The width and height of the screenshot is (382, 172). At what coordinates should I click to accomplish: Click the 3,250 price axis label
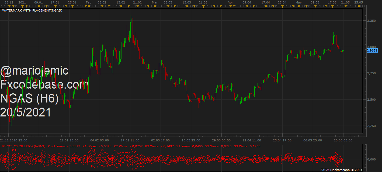coord(371,21)
